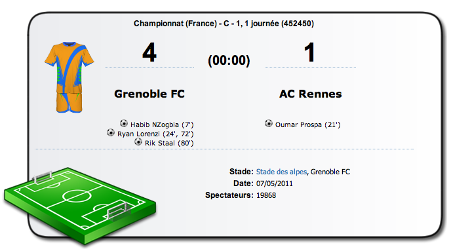Image resolution: width=451 pixels, height=249 pixels.
Task: Click soccer ball icon beside Oumar Prospa
Action: [269, 123]
